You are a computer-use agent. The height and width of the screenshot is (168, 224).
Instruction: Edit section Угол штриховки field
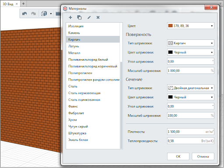(x=191, y=106)
